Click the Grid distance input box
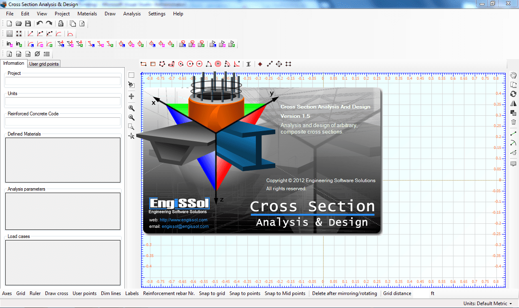The height and width of the screenshot is (308, 519). [421, 293]
